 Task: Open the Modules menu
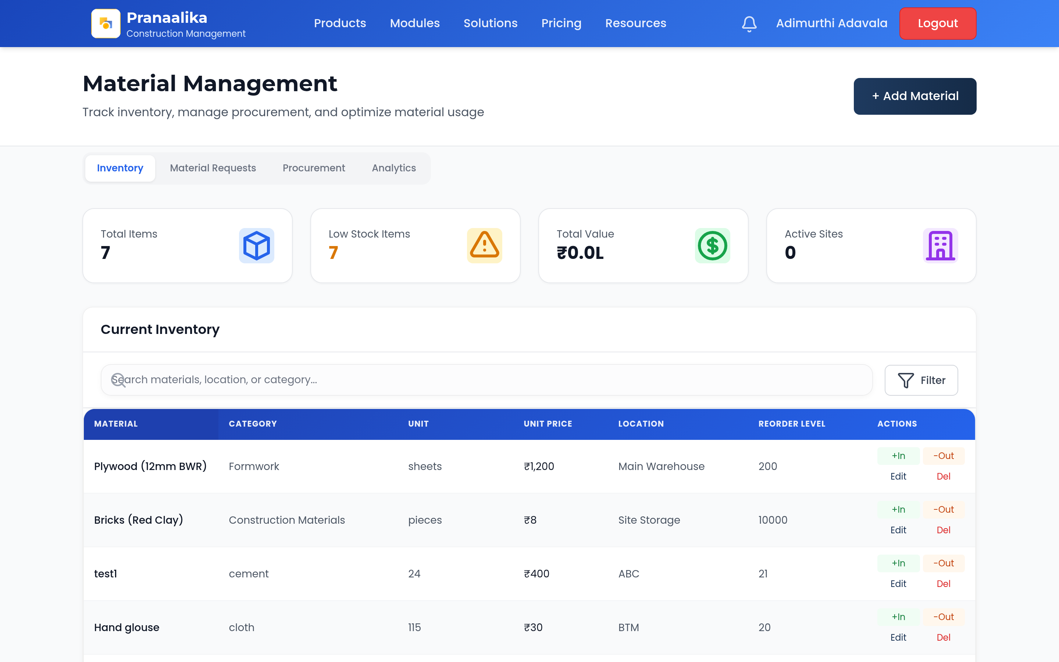[415, 23]
